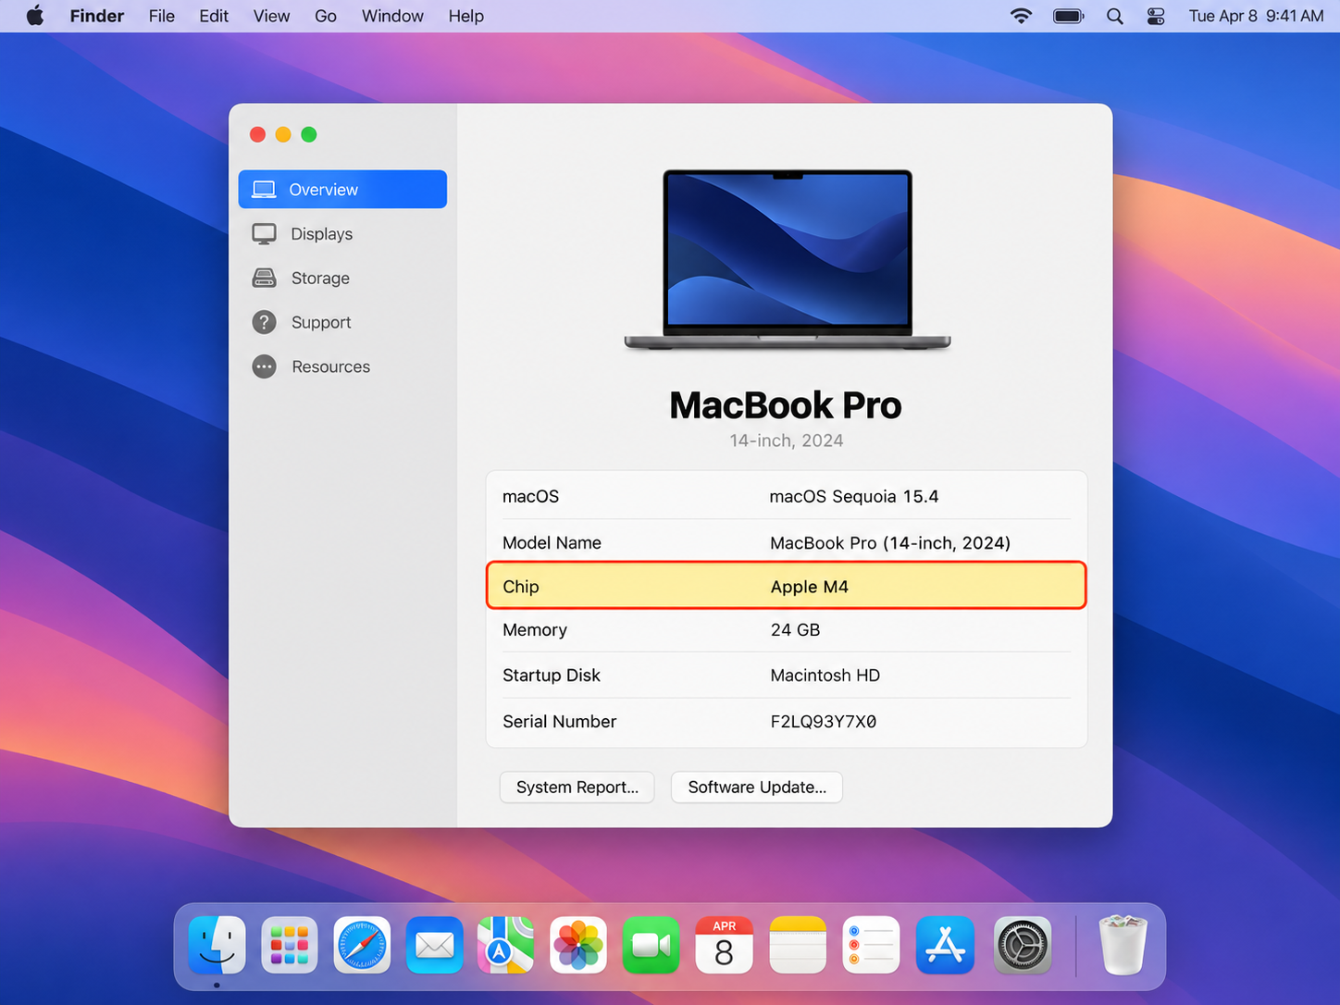Screen dimensions: 1340x1005
Task: Launch Reminders from the Dock
Action: (x=871, y=946)
